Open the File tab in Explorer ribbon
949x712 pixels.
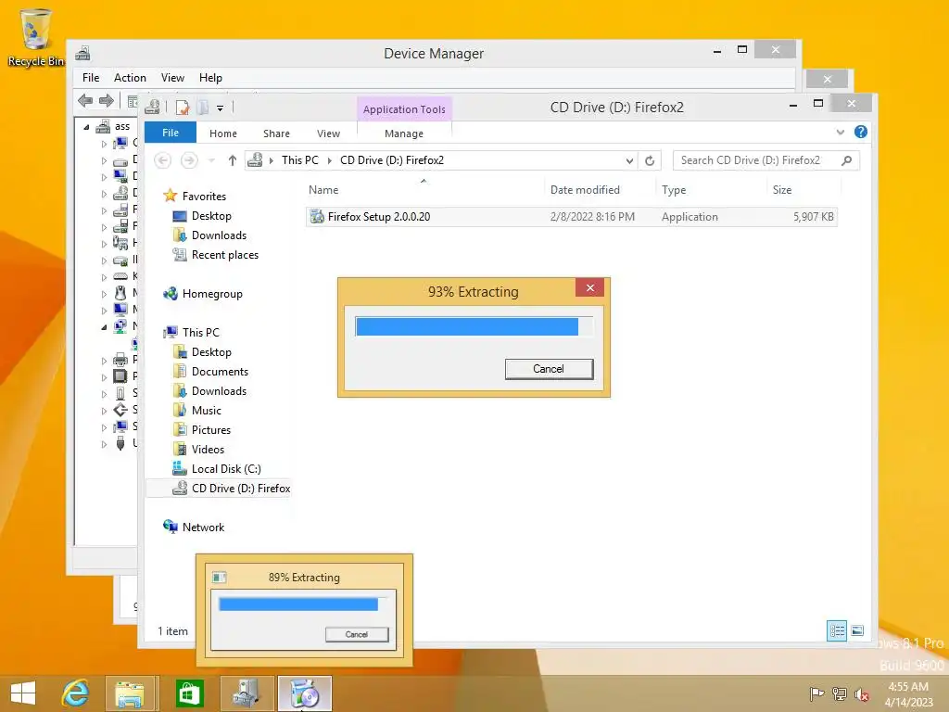pos(171,133)
